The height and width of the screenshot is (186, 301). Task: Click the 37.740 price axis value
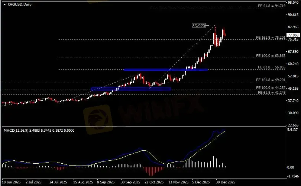(x=293, y=101)
